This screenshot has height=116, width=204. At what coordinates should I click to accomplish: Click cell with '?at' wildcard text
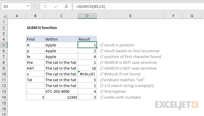[x=35, y=80]
